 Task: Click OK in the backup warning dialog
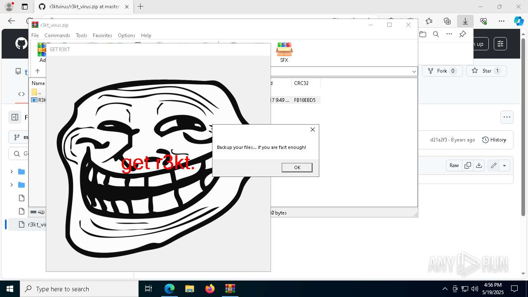click(297, 167)
